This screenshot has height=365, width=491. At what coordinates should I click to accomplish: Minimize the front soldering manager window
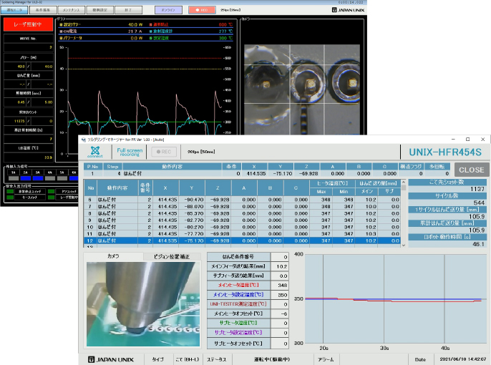click(x=453, y=140)
